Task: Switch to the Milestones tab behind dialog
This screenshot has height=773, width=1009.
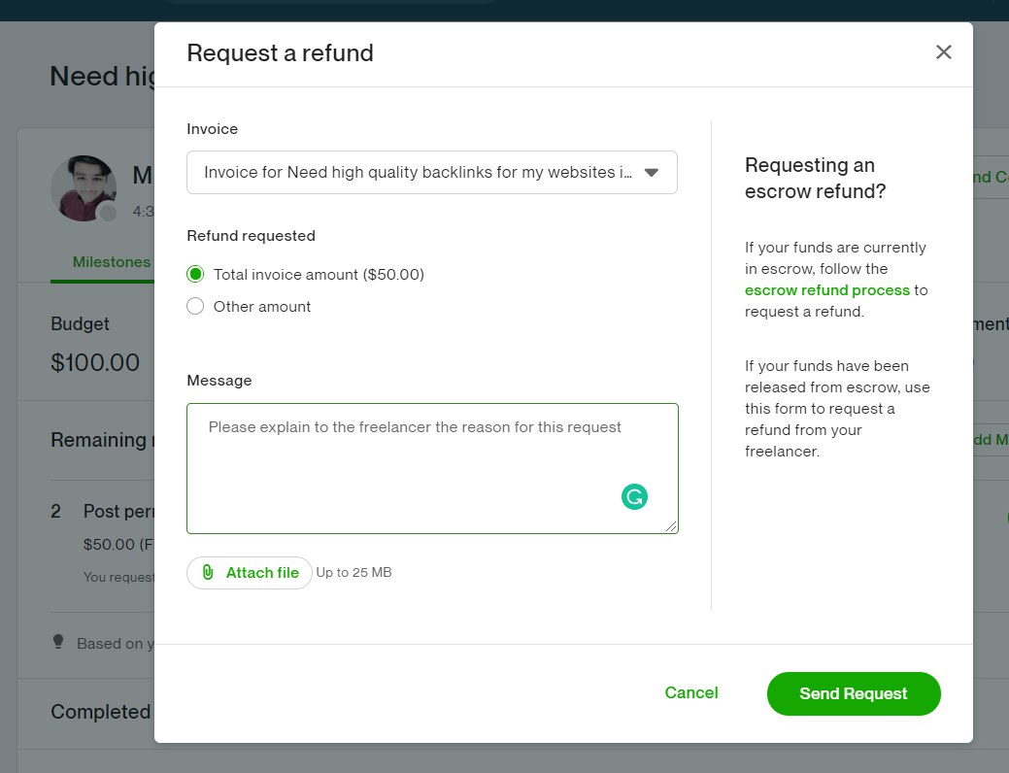Action: click(x=112, y=262)
